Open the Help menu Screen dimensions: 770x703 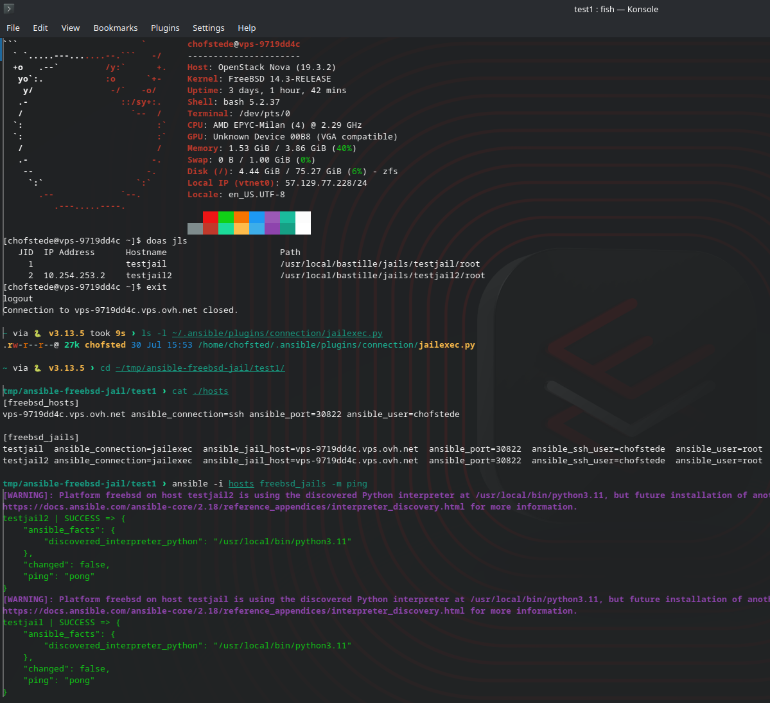247,28
